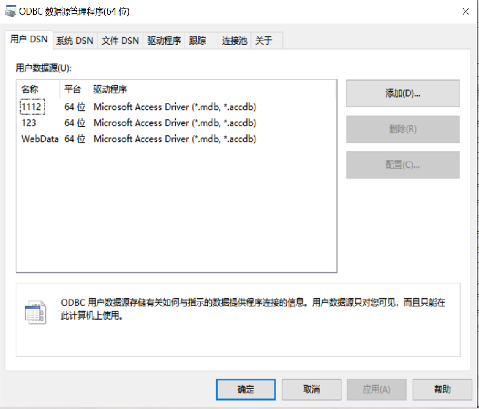Click the data source info icon
Screen dimensions: 479x409
35,312
